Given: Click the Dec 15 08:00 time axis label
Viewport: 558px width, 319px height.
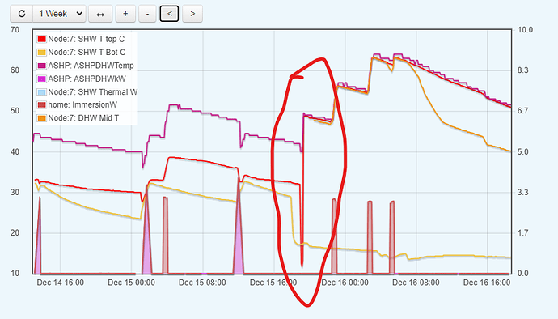Looking at the screenshot, I should [202, 283].
